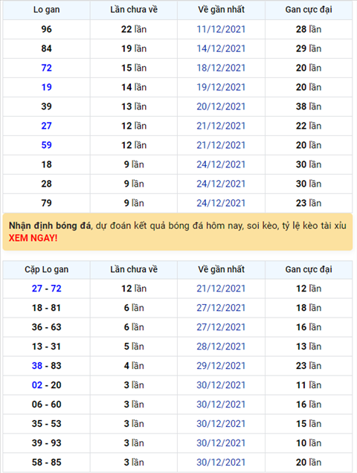This screenshot has height=473, width=357.
Task: Select pair 18 - 81
Action: point(46,308)
